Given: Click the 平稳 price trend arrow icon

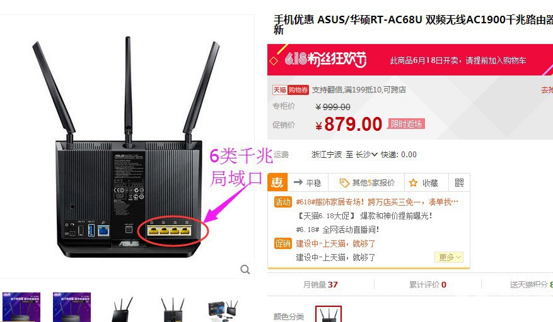Looking at the screenshot, I should (x=298, y=182).
